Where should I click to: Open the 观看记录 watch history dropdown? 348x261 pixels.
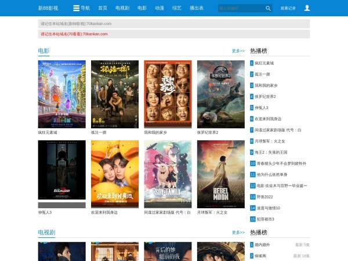click(x=288, y=9)
